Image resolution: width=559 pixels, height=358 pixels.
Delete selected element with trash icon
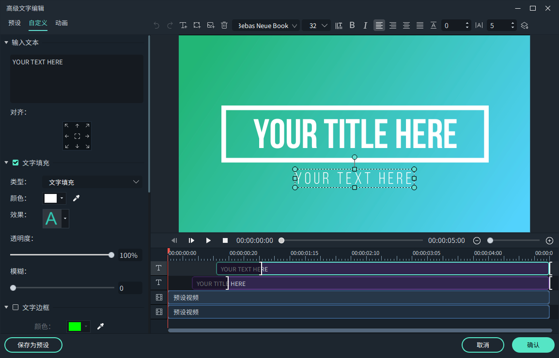coord(224,26)
